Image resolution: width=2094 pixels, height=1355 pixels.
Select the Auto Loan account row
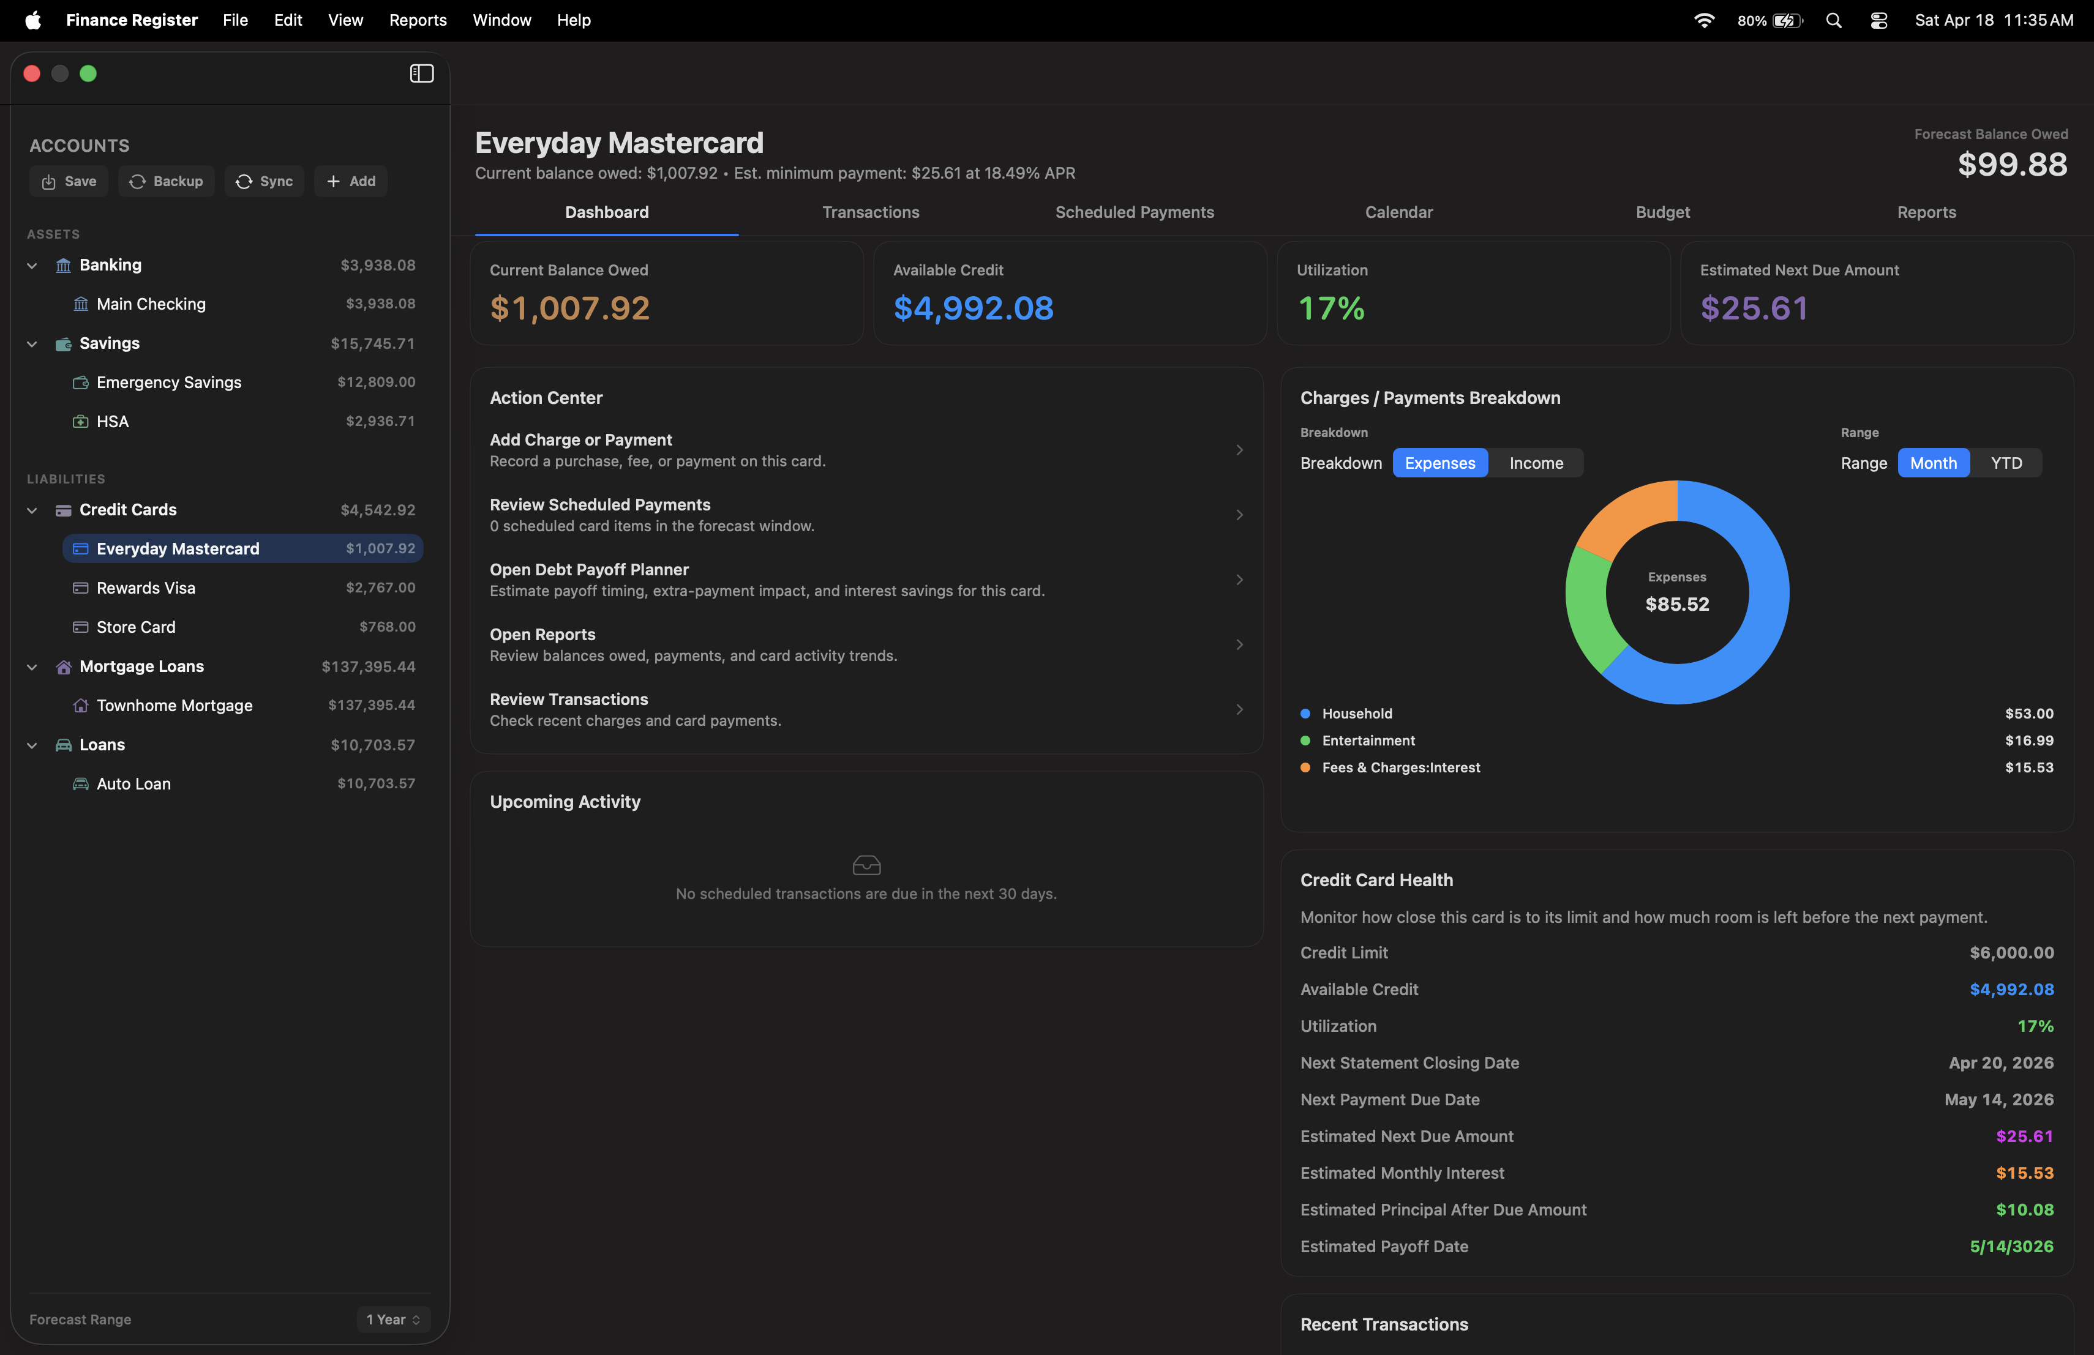tap(243, 783)
